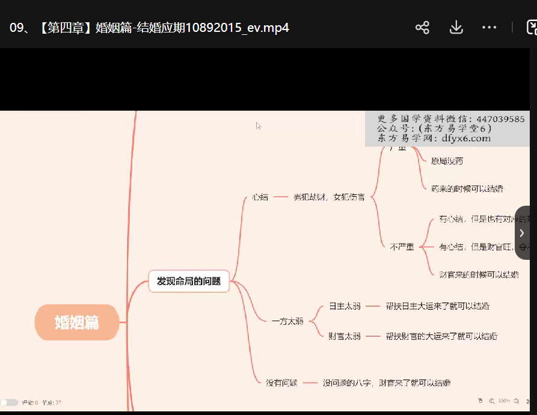Click the zoom in magnifier icon
The image size is (537, 415).
pos(491,401)
